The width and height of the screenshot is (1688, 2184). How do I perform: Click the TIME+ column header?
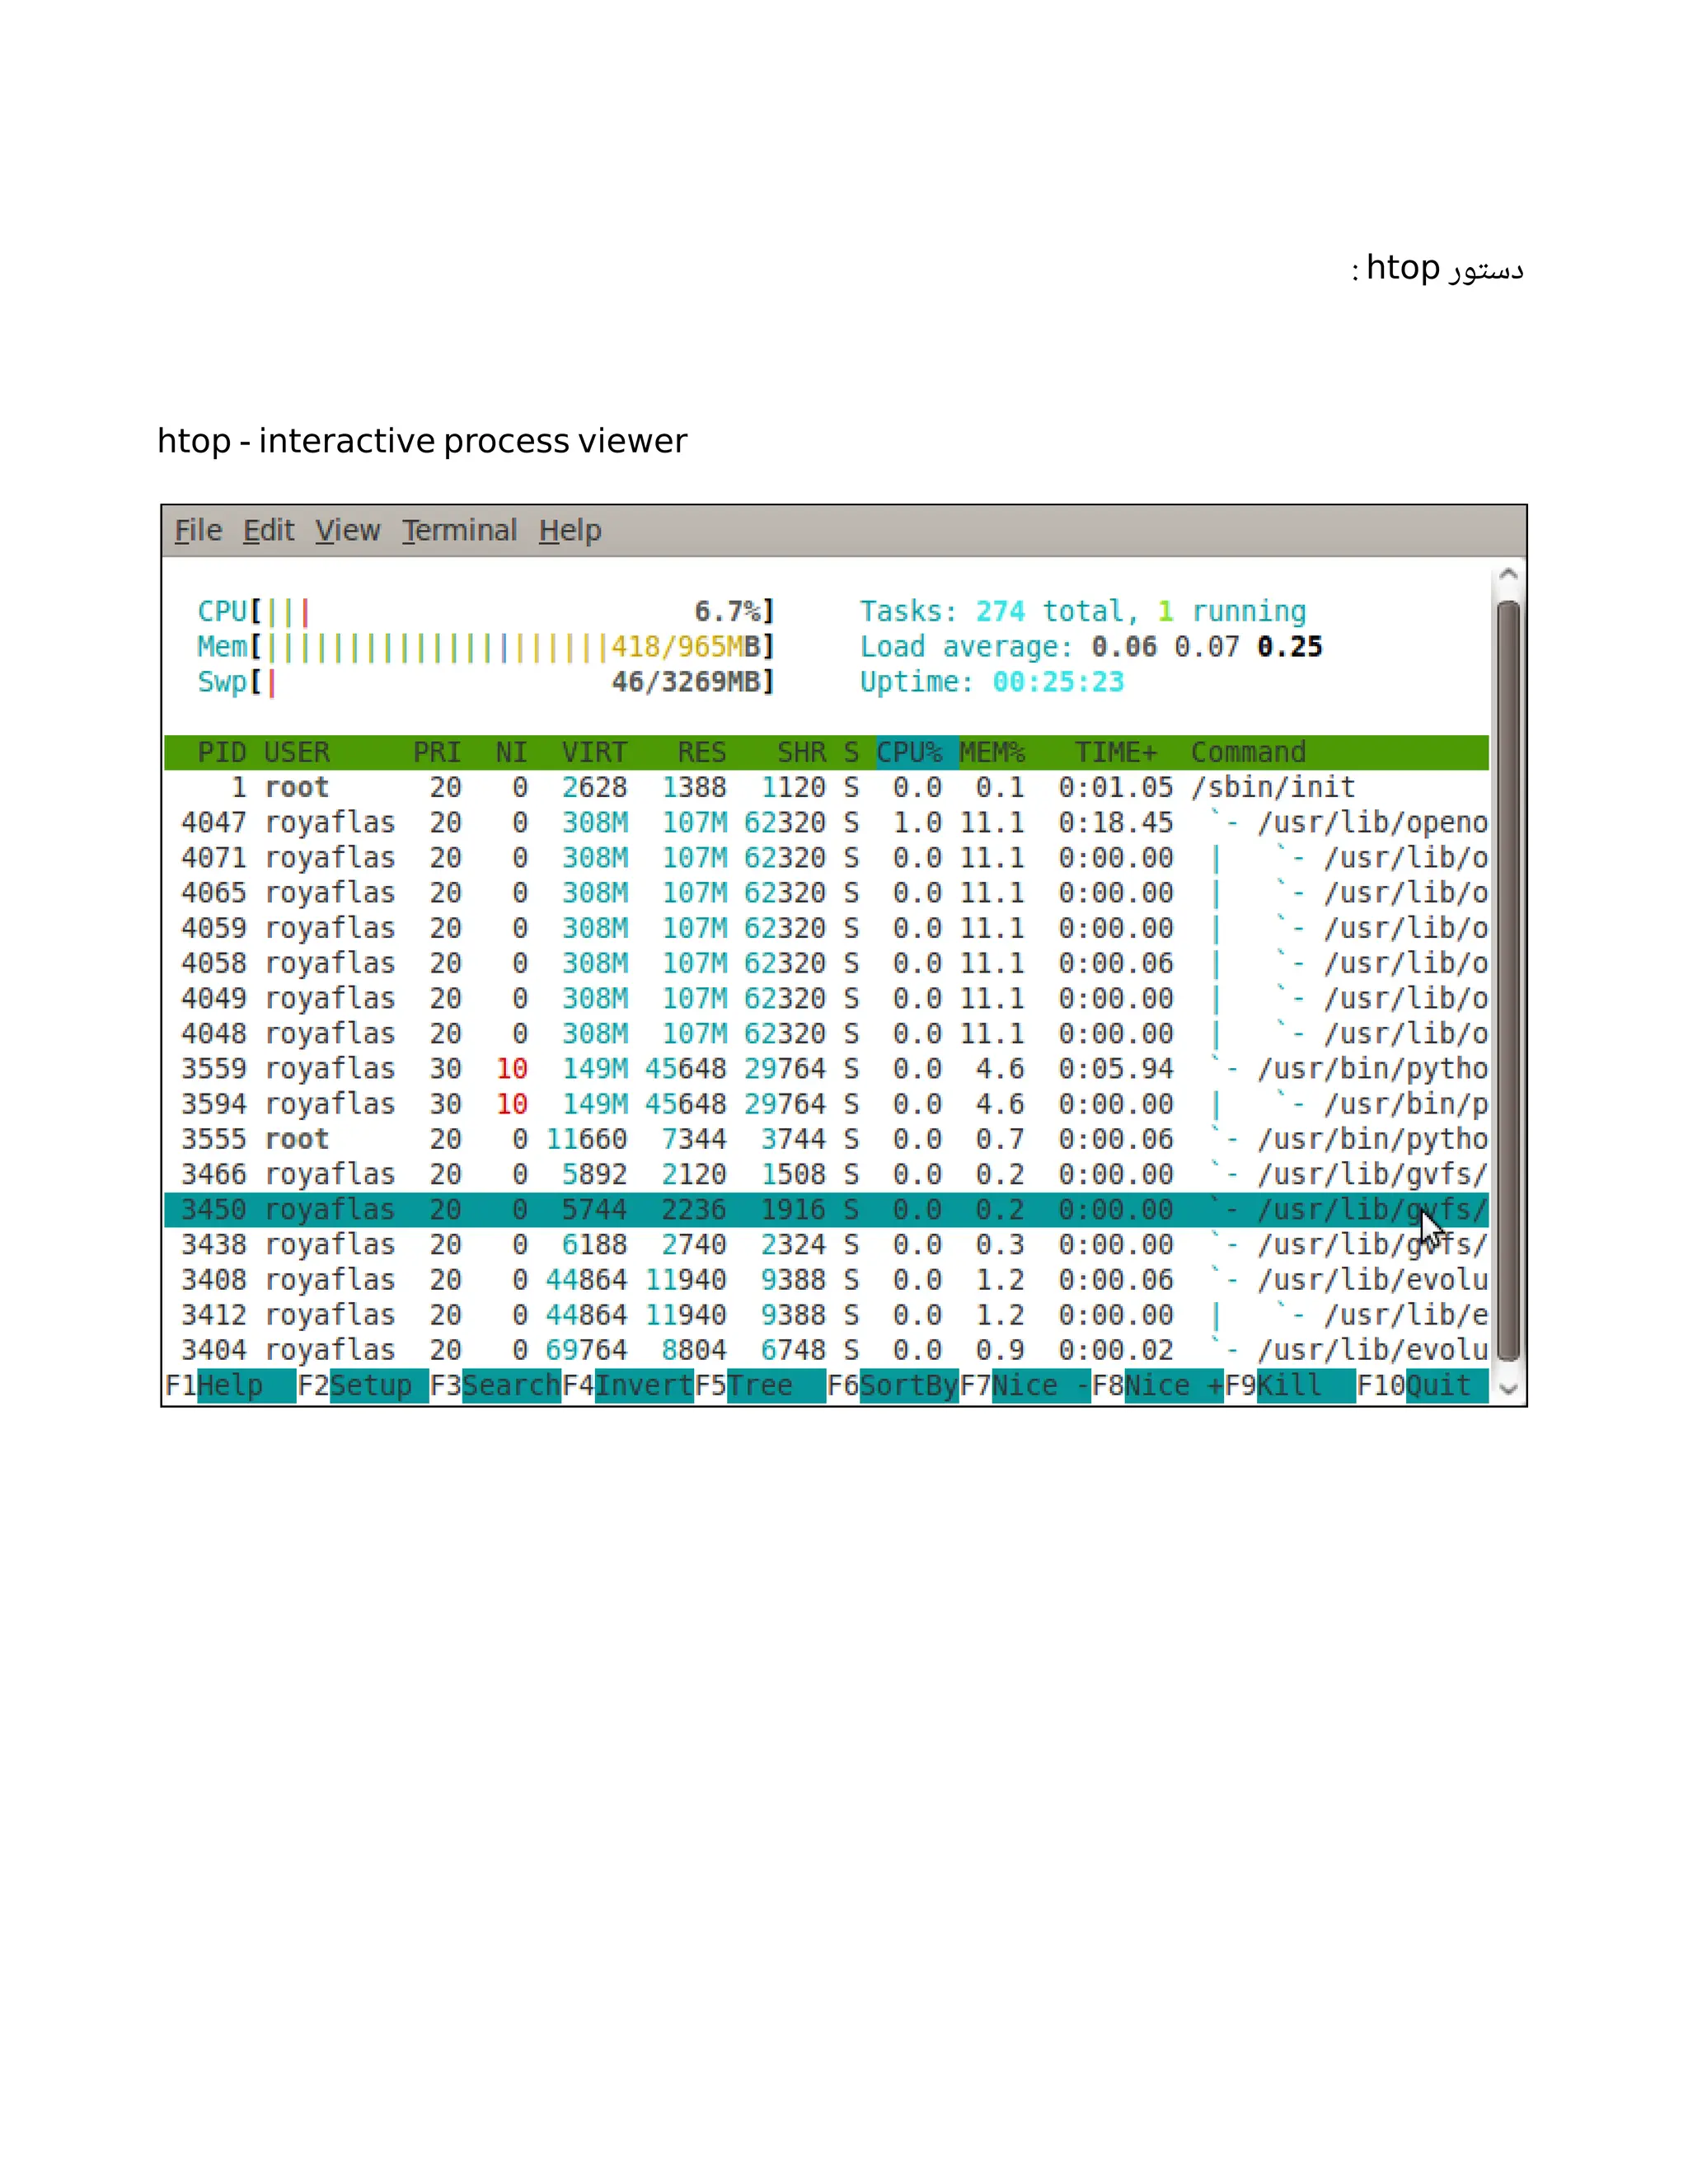coord(1116,752)
